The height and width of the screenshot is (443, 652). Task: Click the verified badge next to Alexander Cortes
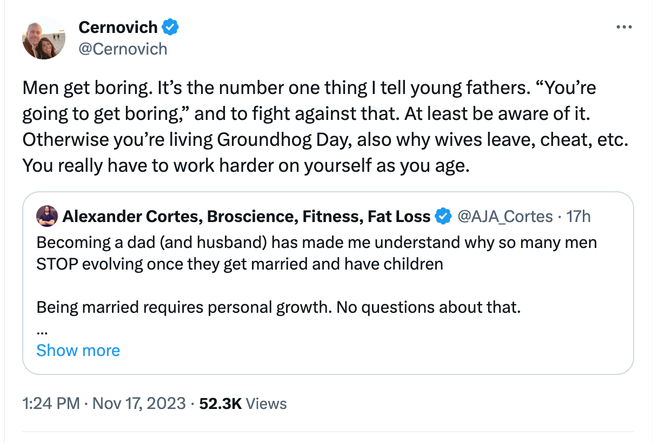coord(443,216)
